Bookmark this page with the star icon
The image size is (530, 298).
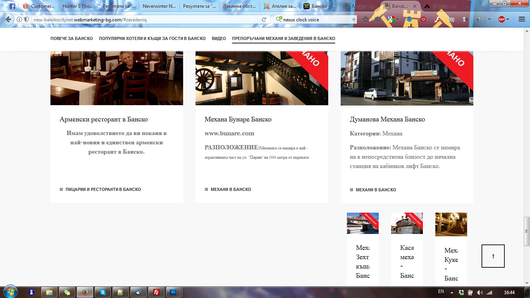click(x=365, y=19)
